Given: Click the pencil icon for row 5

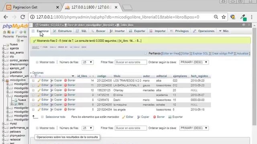Looking at the screenshot, I should pos(39,109).
